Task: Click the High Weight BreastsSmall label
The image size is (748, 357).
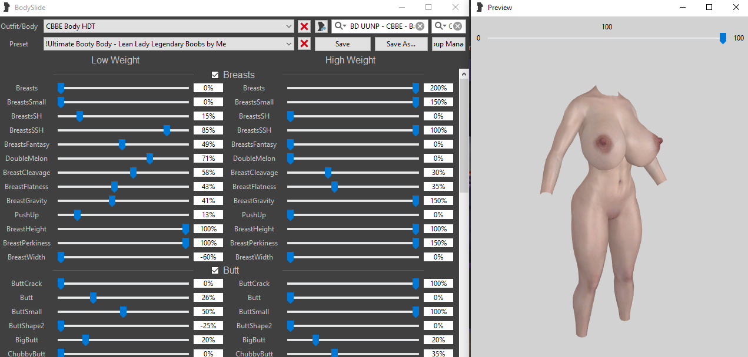Action: pos(254,102)
